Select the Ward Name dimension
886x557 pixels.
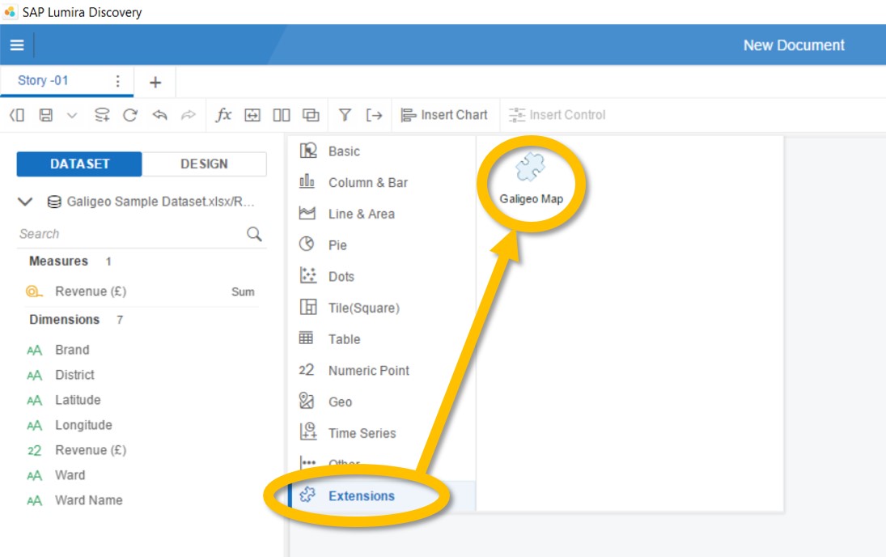point(89,500)
